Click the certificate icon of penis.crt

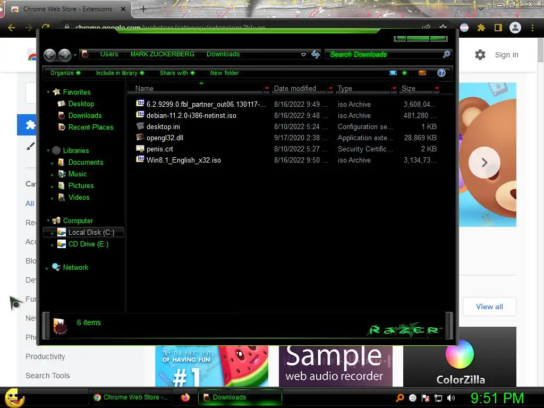140,149
